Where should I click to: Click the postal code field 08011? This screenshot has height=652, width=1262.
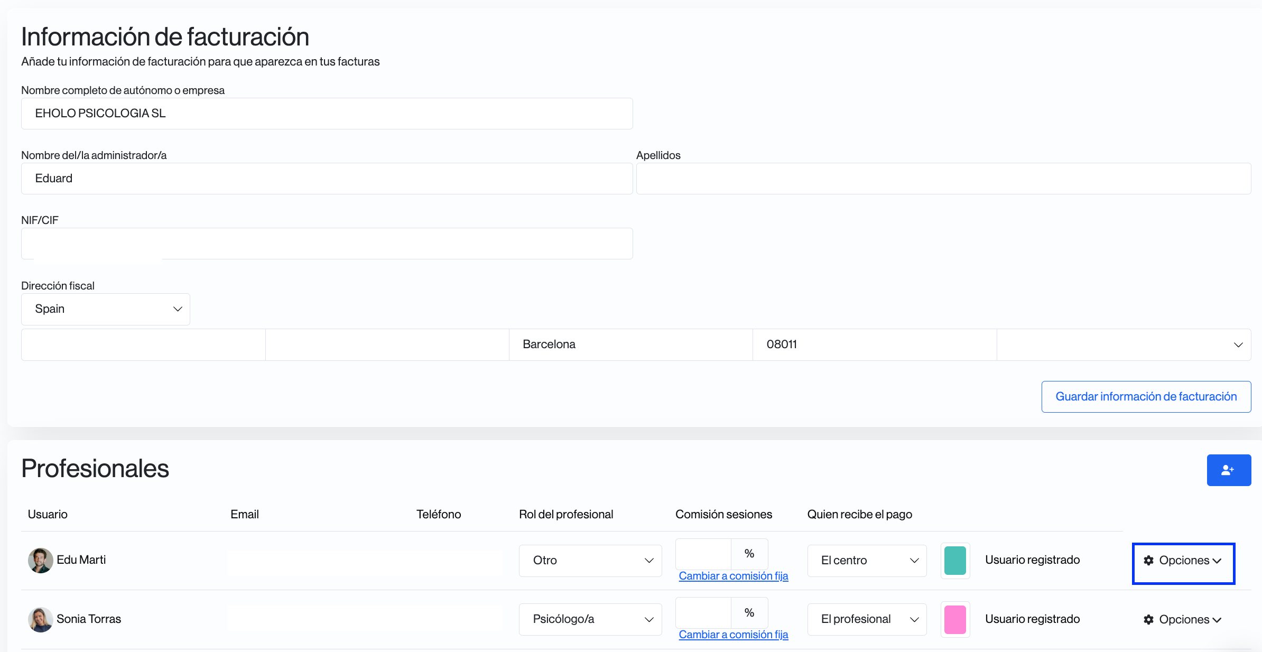pos(874,344)
